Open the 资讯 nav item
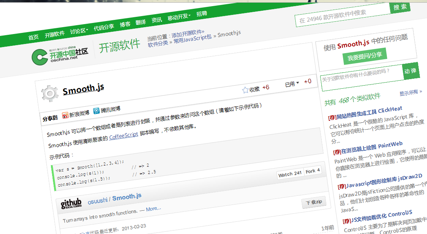The image size is (427, 234). [x=157, y=20]
